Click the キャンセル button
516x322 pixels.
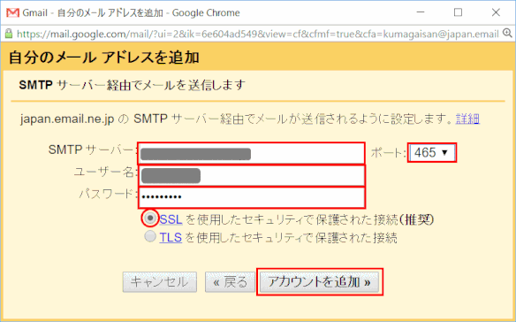(x=160, y=282)
